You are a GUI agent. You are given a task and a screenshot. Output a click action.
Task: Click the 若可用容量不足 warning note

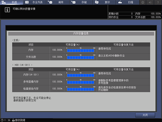click(32, 99)
